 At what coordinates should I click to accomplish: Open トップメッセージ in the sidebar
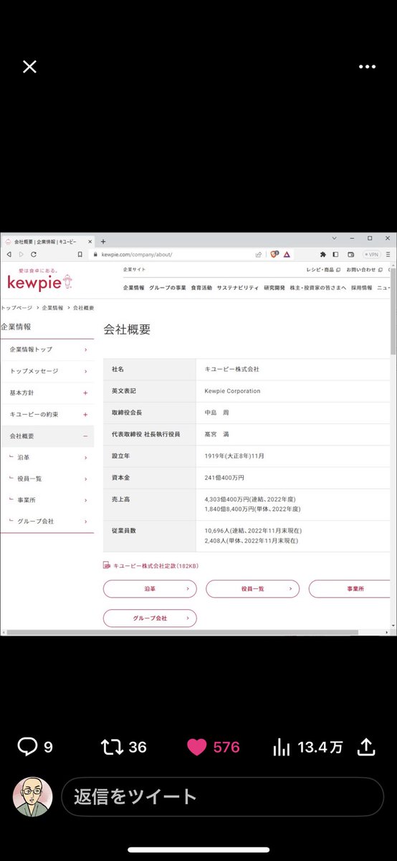pyautogui.click(x=47, y=371)
